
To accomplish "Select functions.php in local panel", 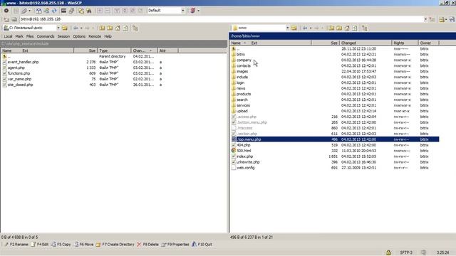I will pyautogui.click(x=19, y=73).
